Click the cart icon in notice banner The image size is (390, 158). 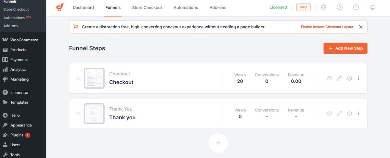coord(76,27)
